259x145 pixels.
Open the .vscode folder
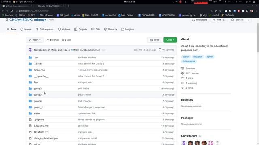pyautogui.click(x=38, y=64)
